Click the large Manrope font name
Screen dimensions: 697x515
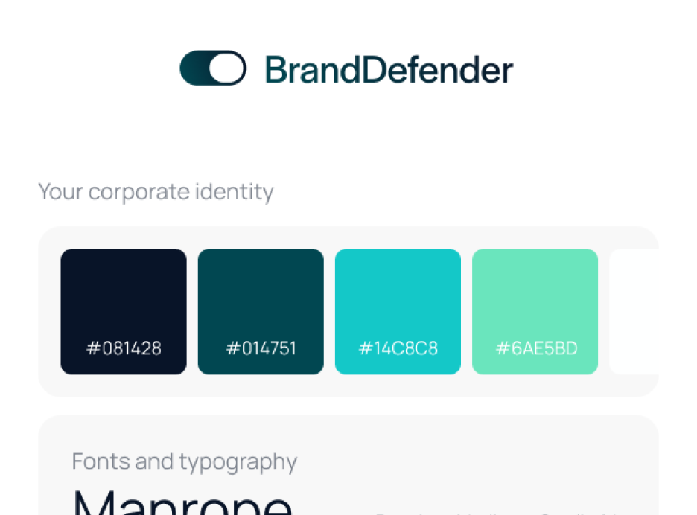(x=182, y=501)
